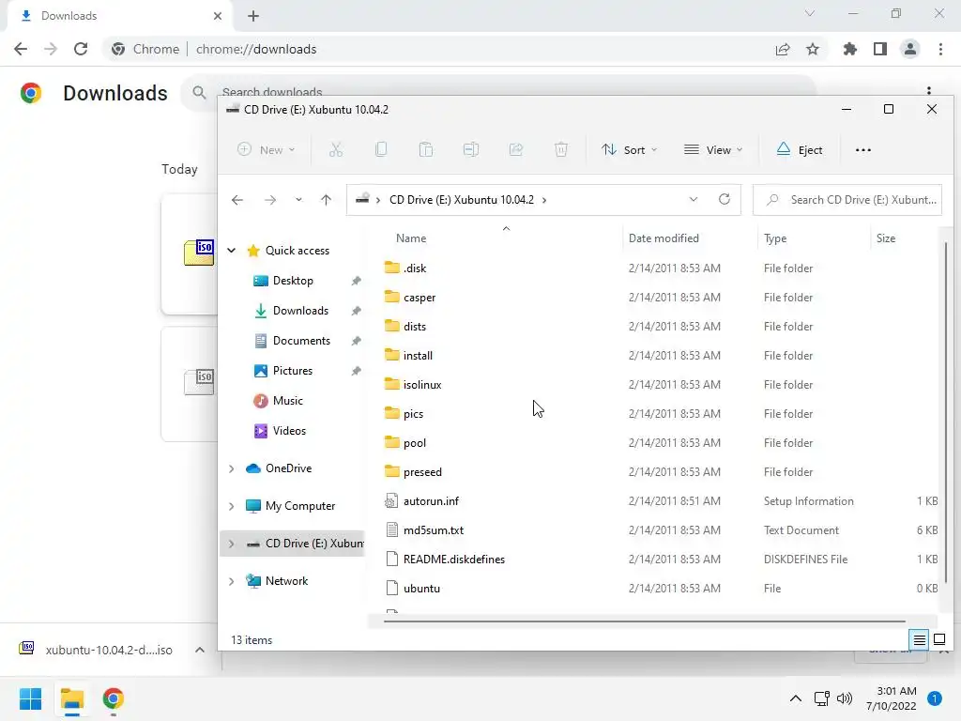Expand the CD Drive (E:) sidebar node
Image resolution: width=961 pixels, height=721 pixels.
[x=232, y=544]
